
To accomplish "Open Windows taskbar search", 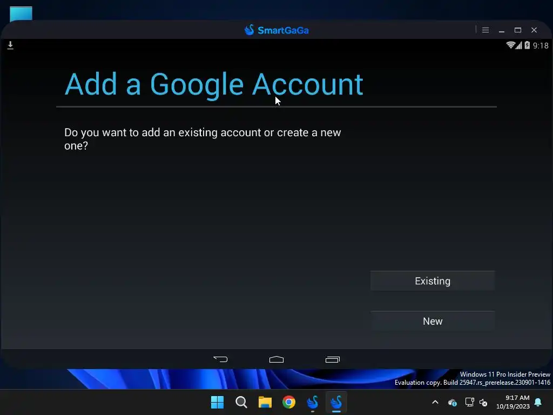I will click(x=241, y=402).
